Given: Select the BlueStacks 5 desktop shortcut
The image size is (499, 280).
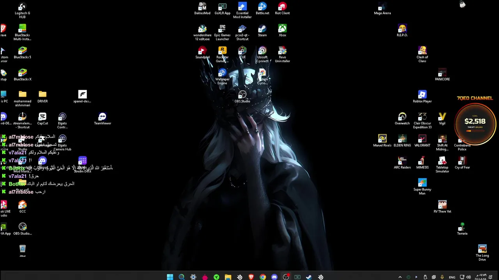Looking at the screenshot, I should 22,53.
